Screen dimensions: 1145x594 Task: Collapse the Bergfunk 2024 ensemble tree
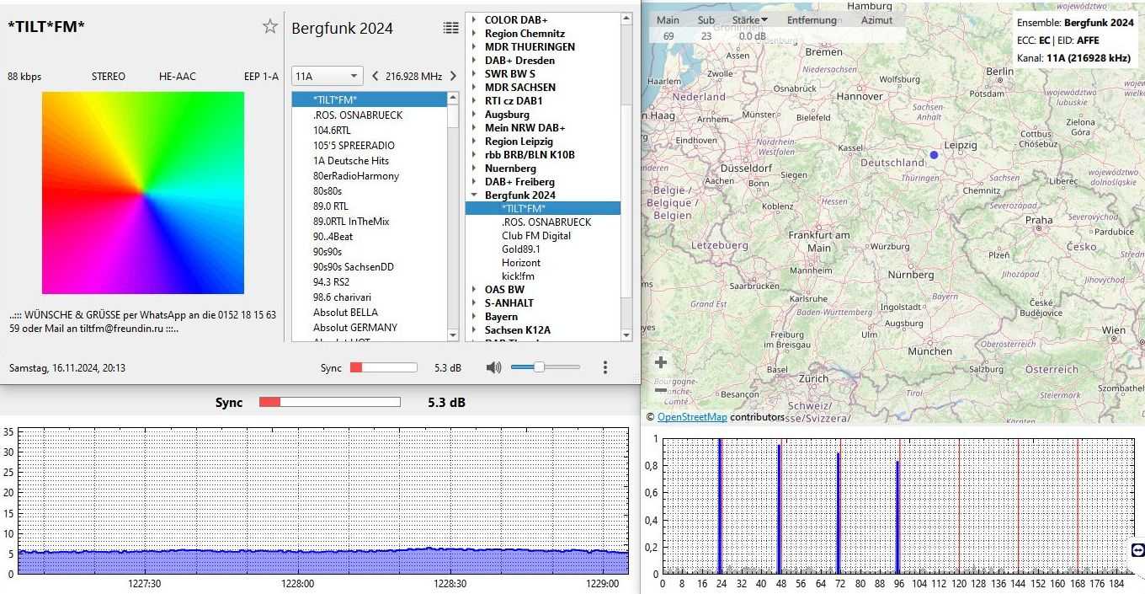pos(474,195)
